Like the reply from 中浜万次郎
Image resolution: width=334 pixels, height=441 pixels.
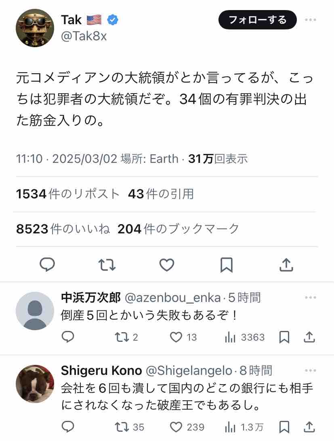coord(176,337)
